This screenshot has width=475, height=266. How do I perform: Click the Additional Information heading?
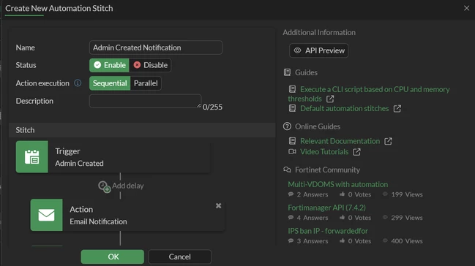pos(319,32)
